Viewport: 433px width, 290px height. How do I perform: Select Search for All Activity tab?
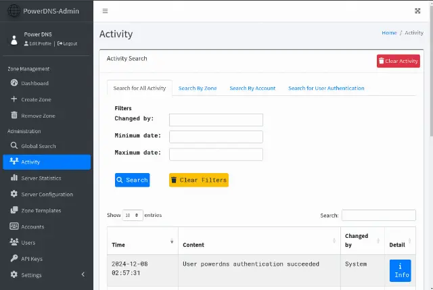(139, 88)
